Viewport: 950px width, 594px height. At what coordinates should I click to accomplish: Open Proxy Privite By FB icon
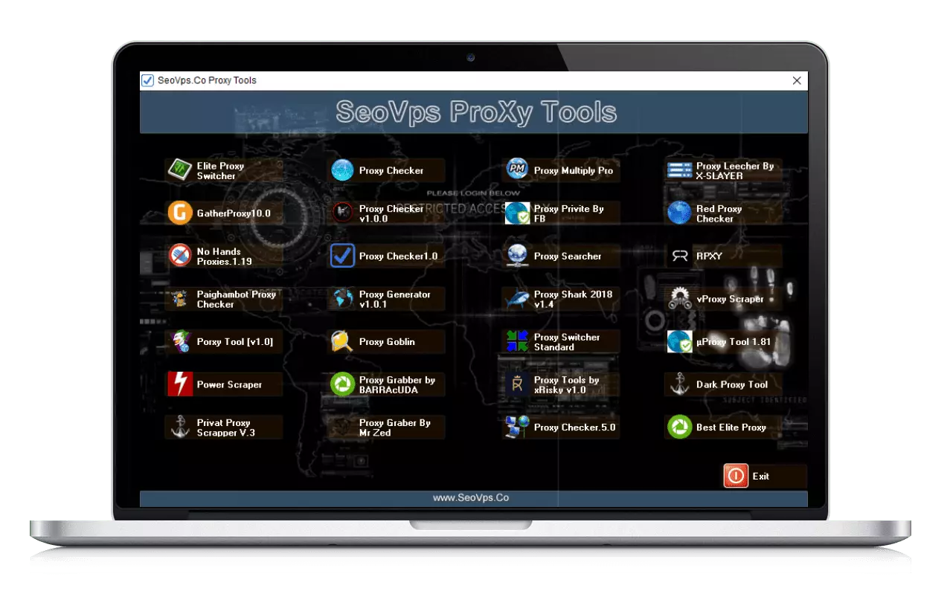coord(517,213)
